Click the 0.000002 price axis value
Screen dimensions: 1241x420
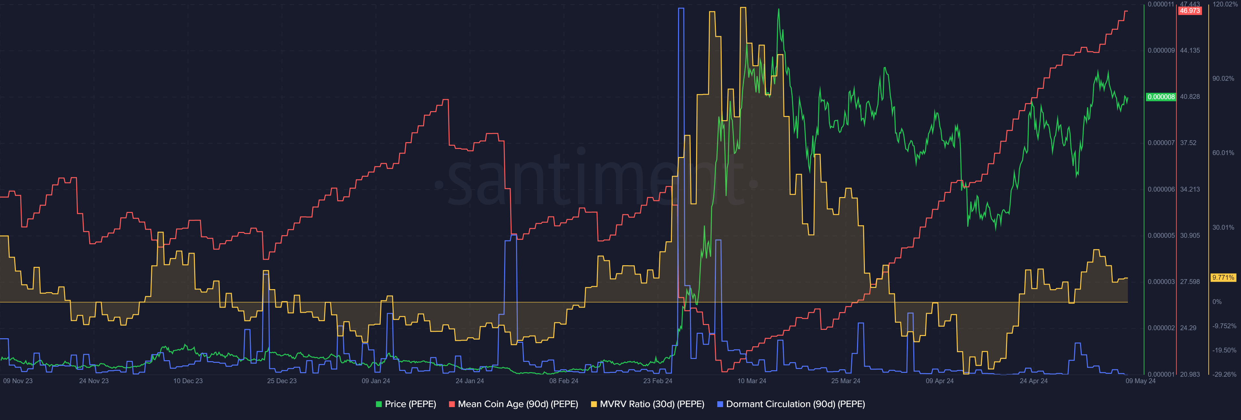click(1161, 328)
